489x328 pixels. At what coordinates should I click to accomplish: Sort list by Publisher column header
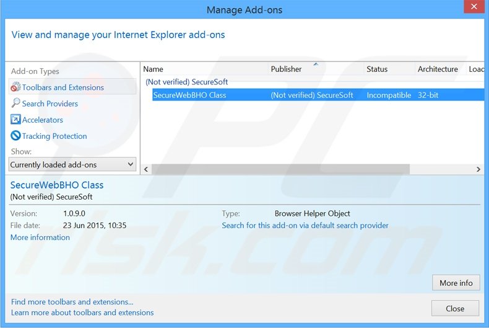pos(316,69)
